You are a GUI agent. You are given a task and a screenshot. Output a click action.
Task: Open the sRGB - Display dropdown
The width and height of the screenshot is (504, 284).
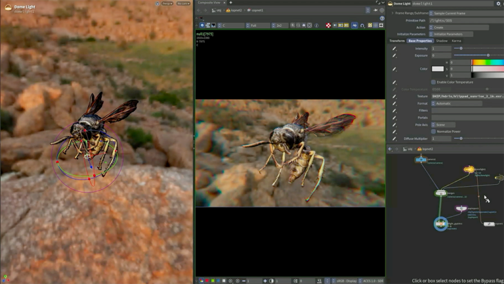coord(345,281)
